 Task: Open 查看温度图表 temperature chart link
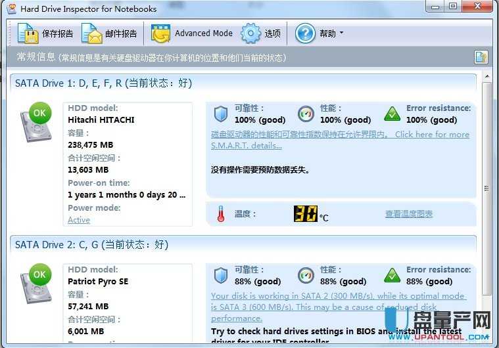[x=408, y=214]
